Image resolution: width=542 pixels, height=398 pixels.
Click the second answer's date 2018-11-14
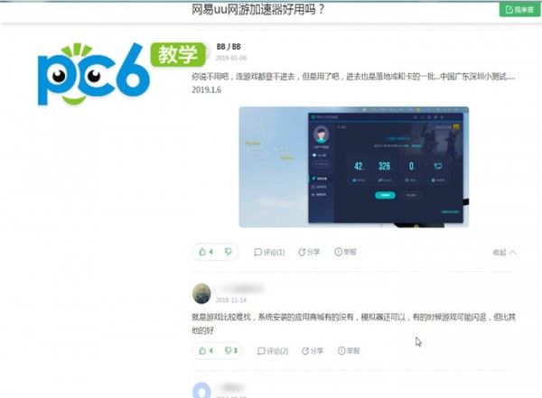pyautogui.click(x=231, y=300)
